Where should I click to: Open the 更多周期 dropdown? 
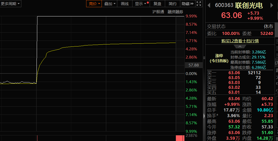tap(11, 4)
